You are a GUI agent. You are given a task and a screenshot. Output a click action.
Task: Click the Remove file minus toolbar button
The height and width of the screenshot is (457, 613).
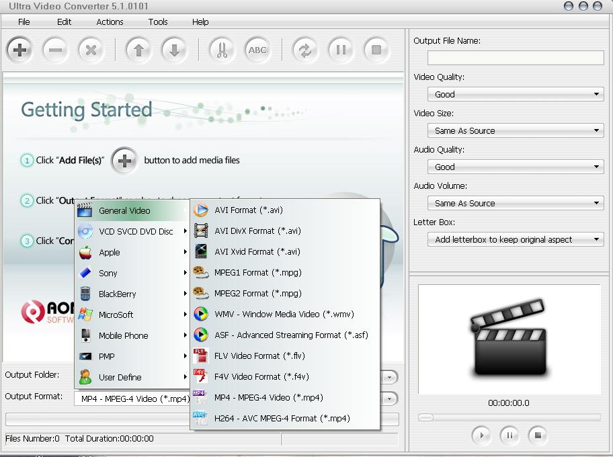coord(55,50)
